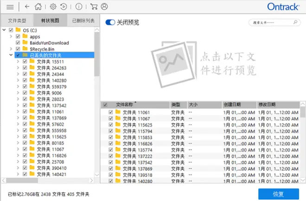Click folder icon of 文件夹 115794 in table
The image size is (306, 201).
click(x=118, y=131)
